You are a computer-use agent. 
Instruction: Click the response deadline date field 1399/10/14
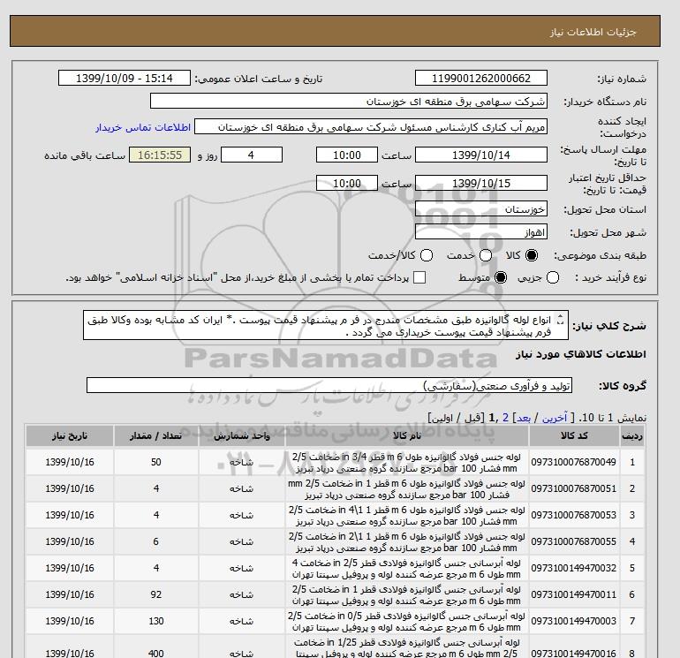[480, 155]
